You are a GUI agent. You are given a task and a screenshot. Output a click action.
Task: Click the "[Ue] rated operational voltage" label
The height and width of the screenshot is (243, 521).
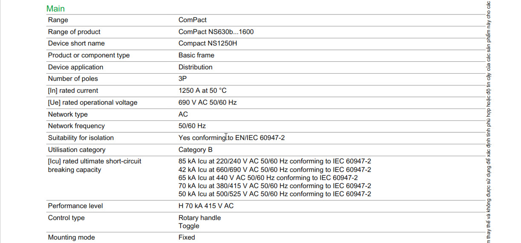(x=92, y=103)
